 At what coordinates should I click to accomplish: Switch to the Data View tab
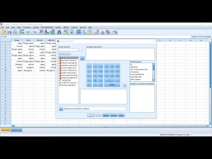pyautogui.click(x=6, y=130)
